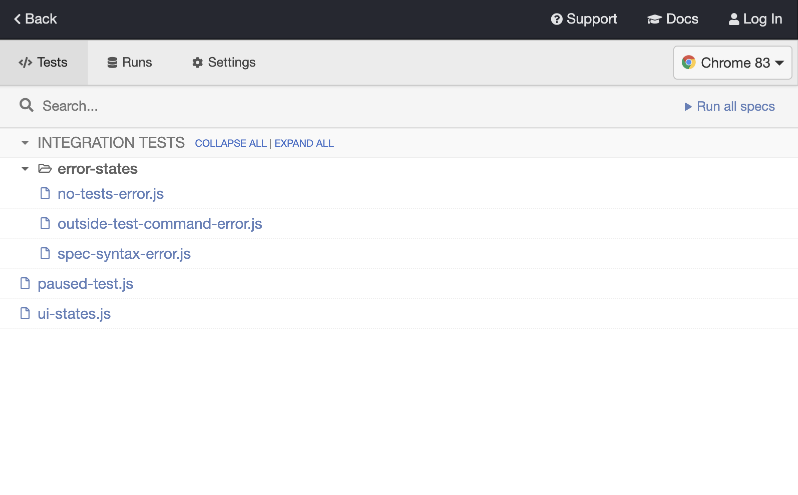Click inside the Search field
This screenshot has width=798, height=495.
pos(131,105)
